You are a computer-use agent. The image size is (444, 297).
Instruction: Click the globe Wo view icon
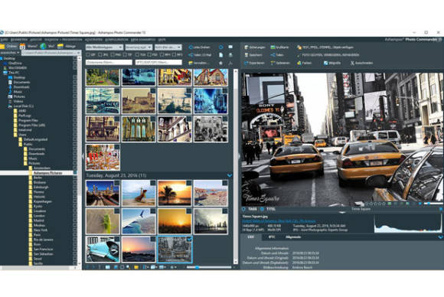[x=43, y=46]
